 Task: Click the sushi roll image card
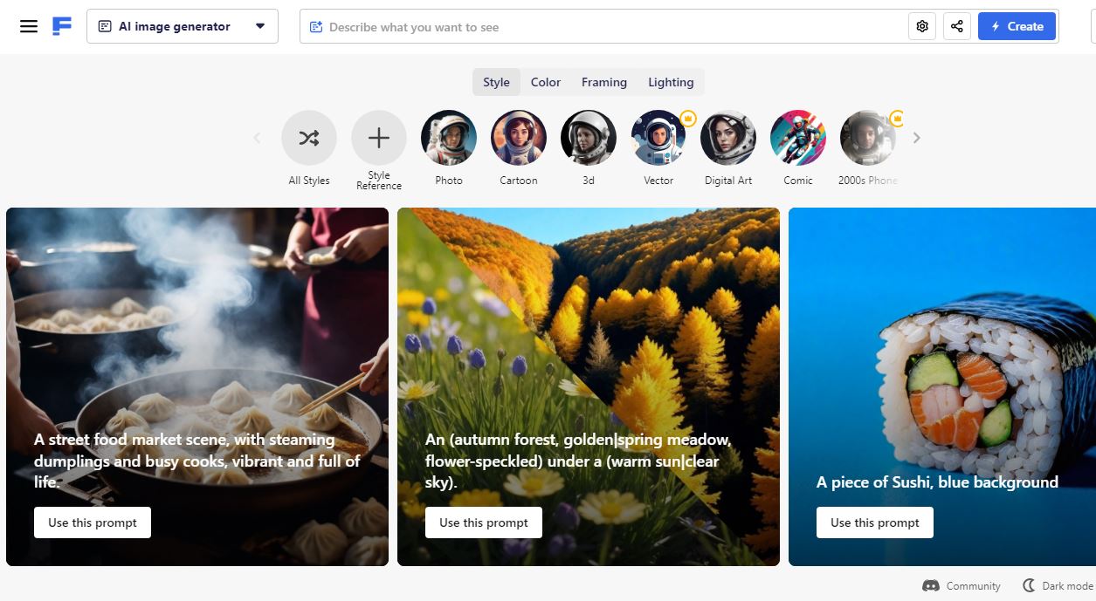942,386
